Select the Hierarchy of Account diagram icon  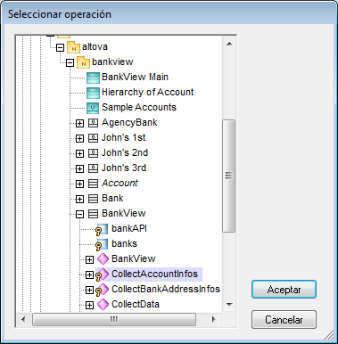click(x=93, y=93)
